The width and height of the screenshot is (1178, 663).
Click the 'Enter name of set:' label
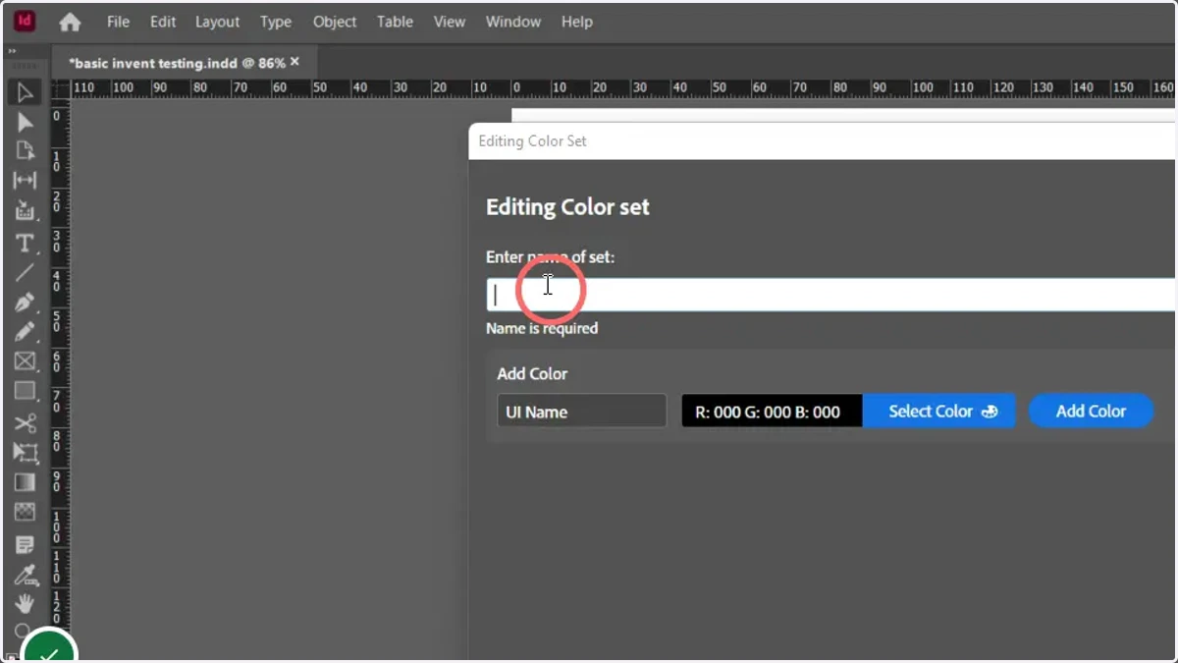click(x=551, y=257)
